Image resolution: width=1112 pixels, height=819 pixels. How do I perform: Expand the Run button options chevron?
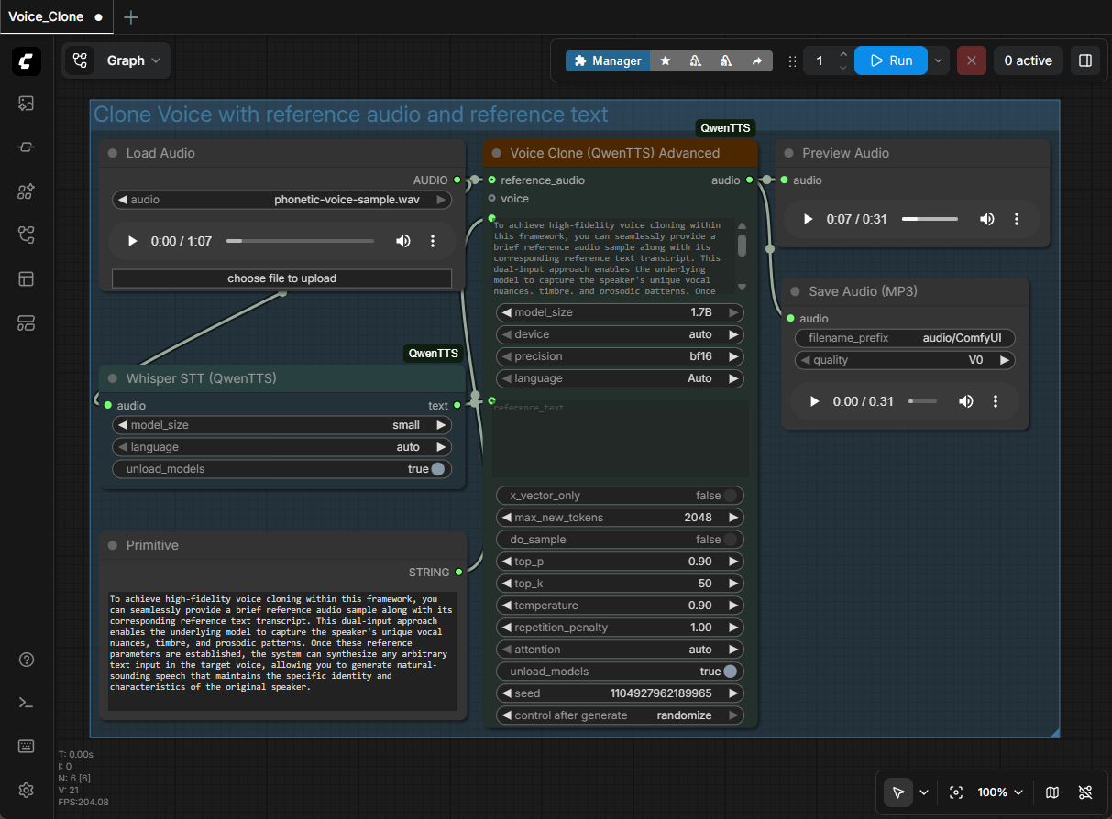coord(938,60)
